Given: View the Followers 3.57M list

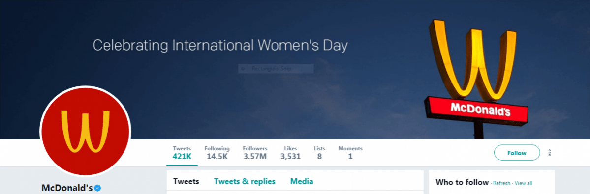Looking at the screenshot, I should tap(255, 153).
